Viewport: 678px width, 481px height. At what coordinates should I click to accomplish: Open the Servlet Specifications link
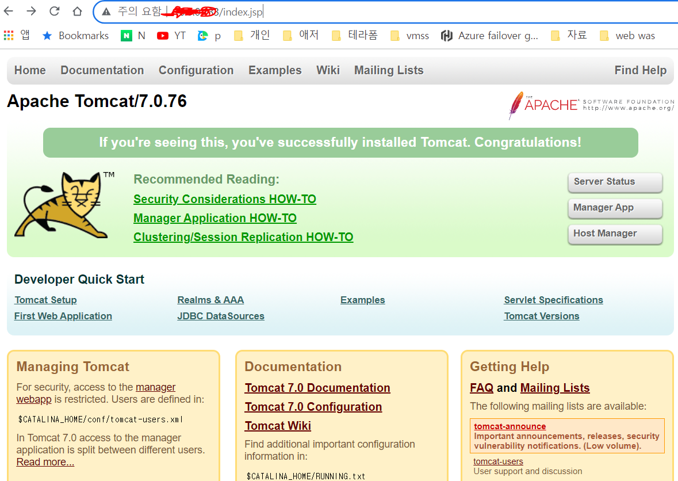pyautogui.click(x=553, y=300)
